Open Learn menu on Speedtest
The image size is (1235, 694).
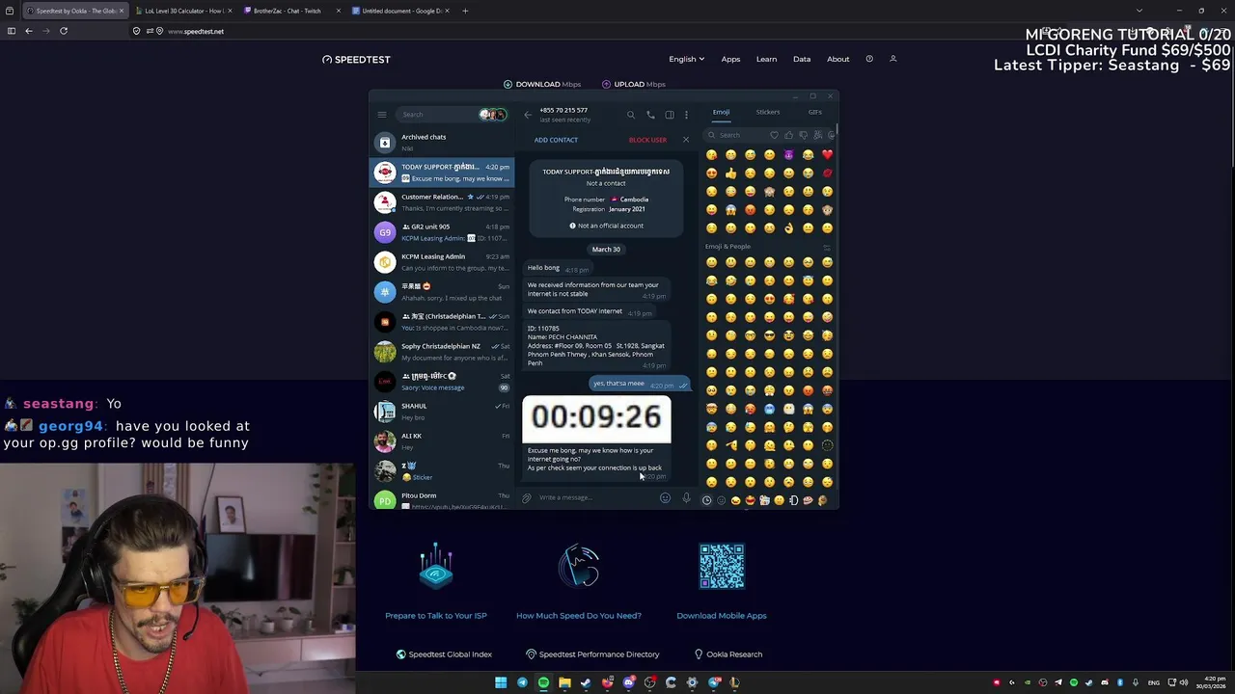pos(766,59)
